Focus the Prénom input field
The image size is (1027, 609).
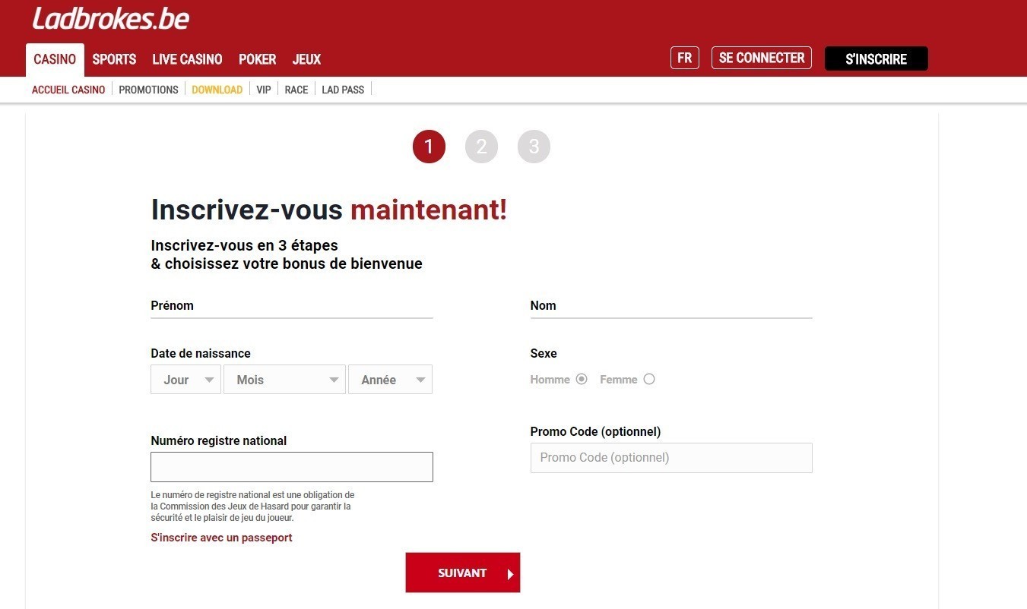pos(292,306)
